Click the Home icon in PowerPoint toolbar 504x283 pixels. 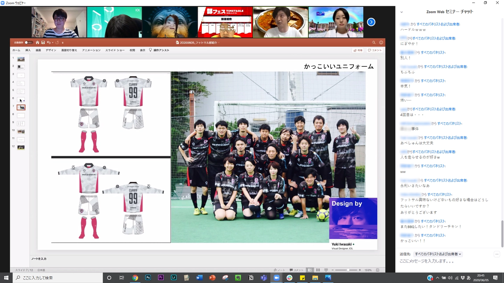click(x=37, y=43)
